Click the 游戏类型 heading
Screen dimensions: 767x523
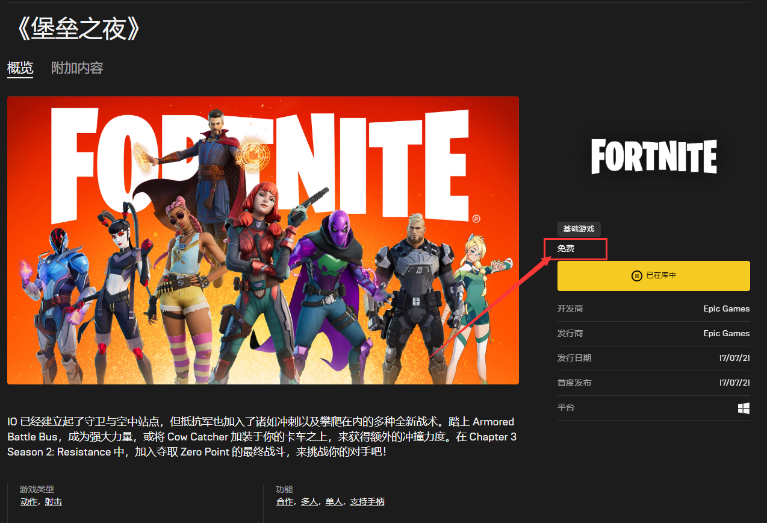coord(37,489)
